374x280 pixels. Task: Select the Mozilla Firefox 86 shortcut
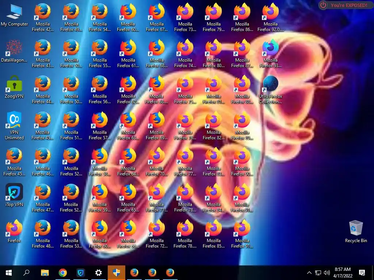point(242,17)
